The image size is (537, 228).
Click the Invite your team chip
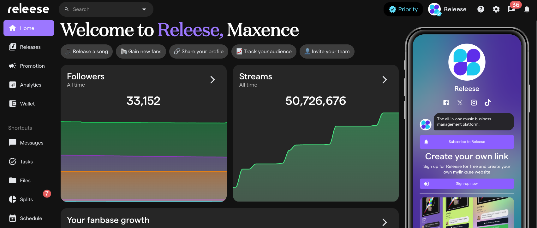pyautogui.click(x=327, y=51)
